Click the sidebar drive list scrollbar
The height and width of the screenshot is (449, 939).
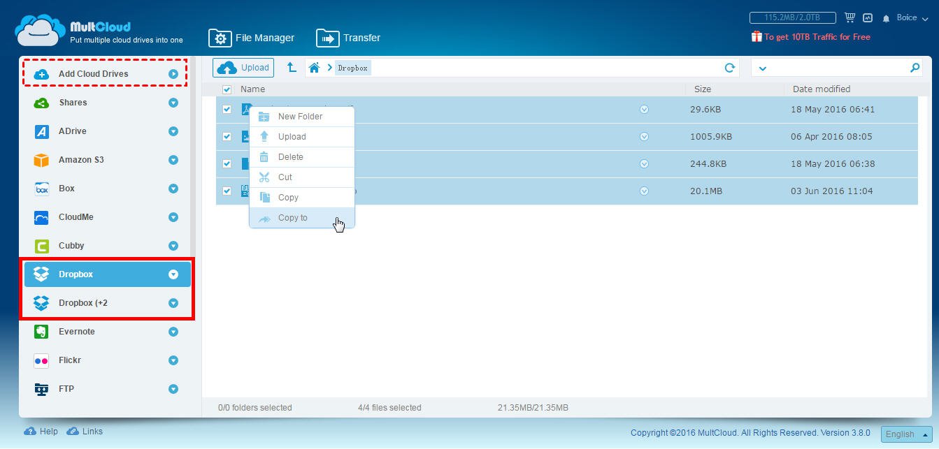(192, 157)
